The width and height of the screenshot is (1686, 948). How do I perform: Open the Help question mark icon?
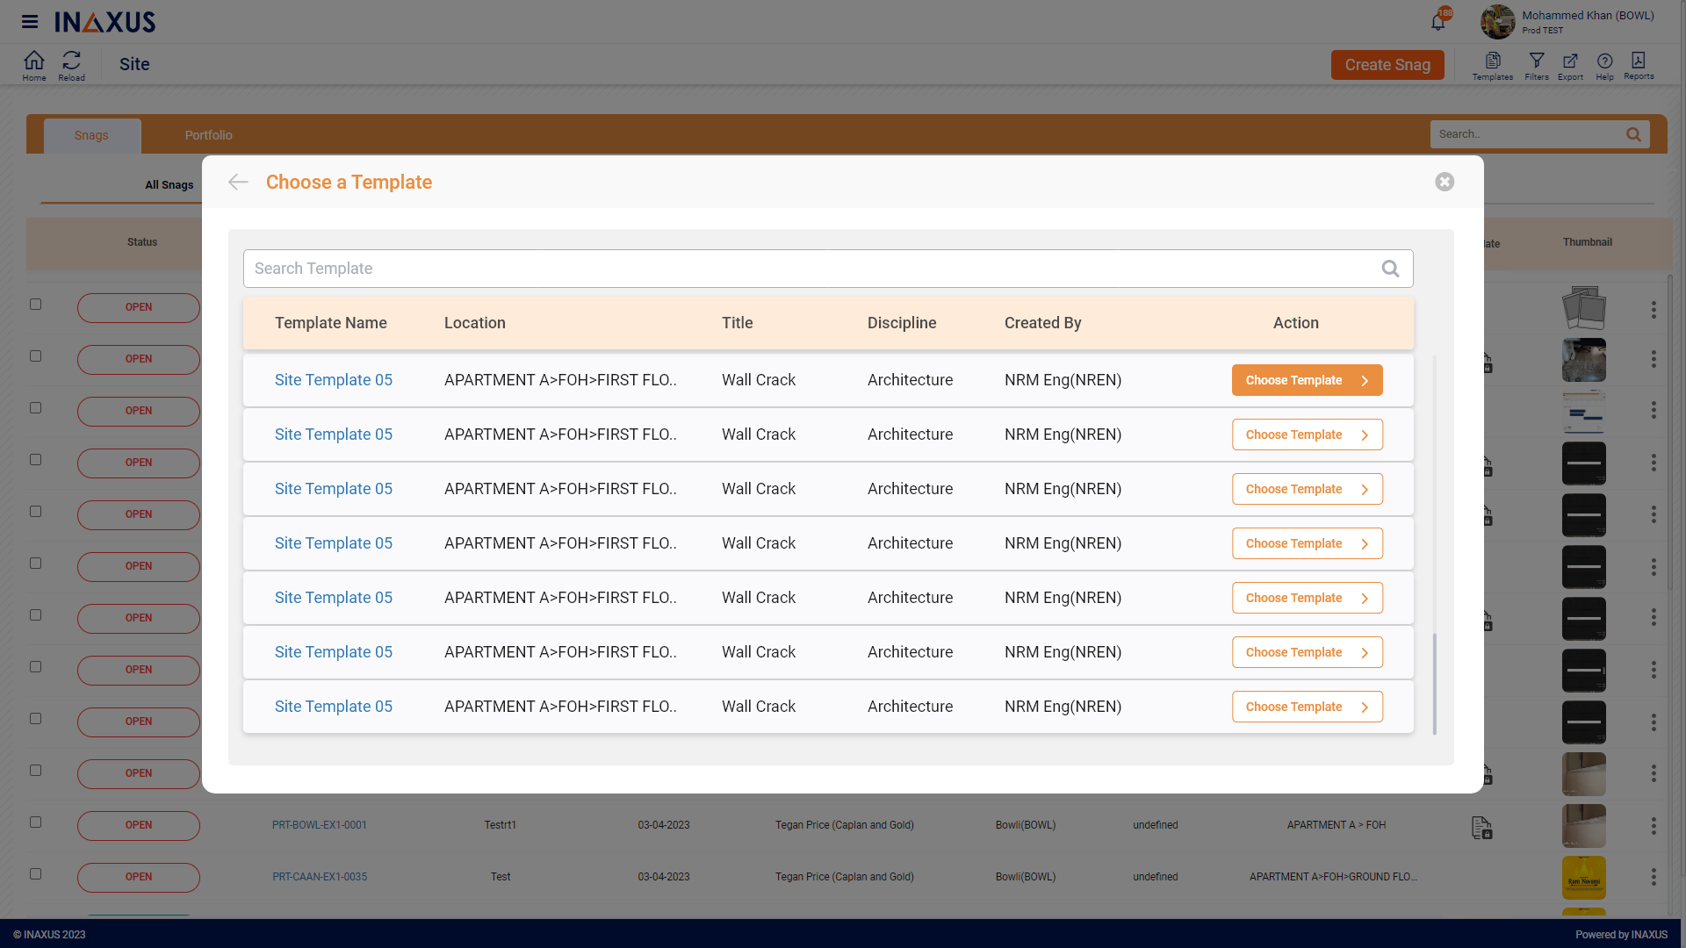pos(1604,64)
